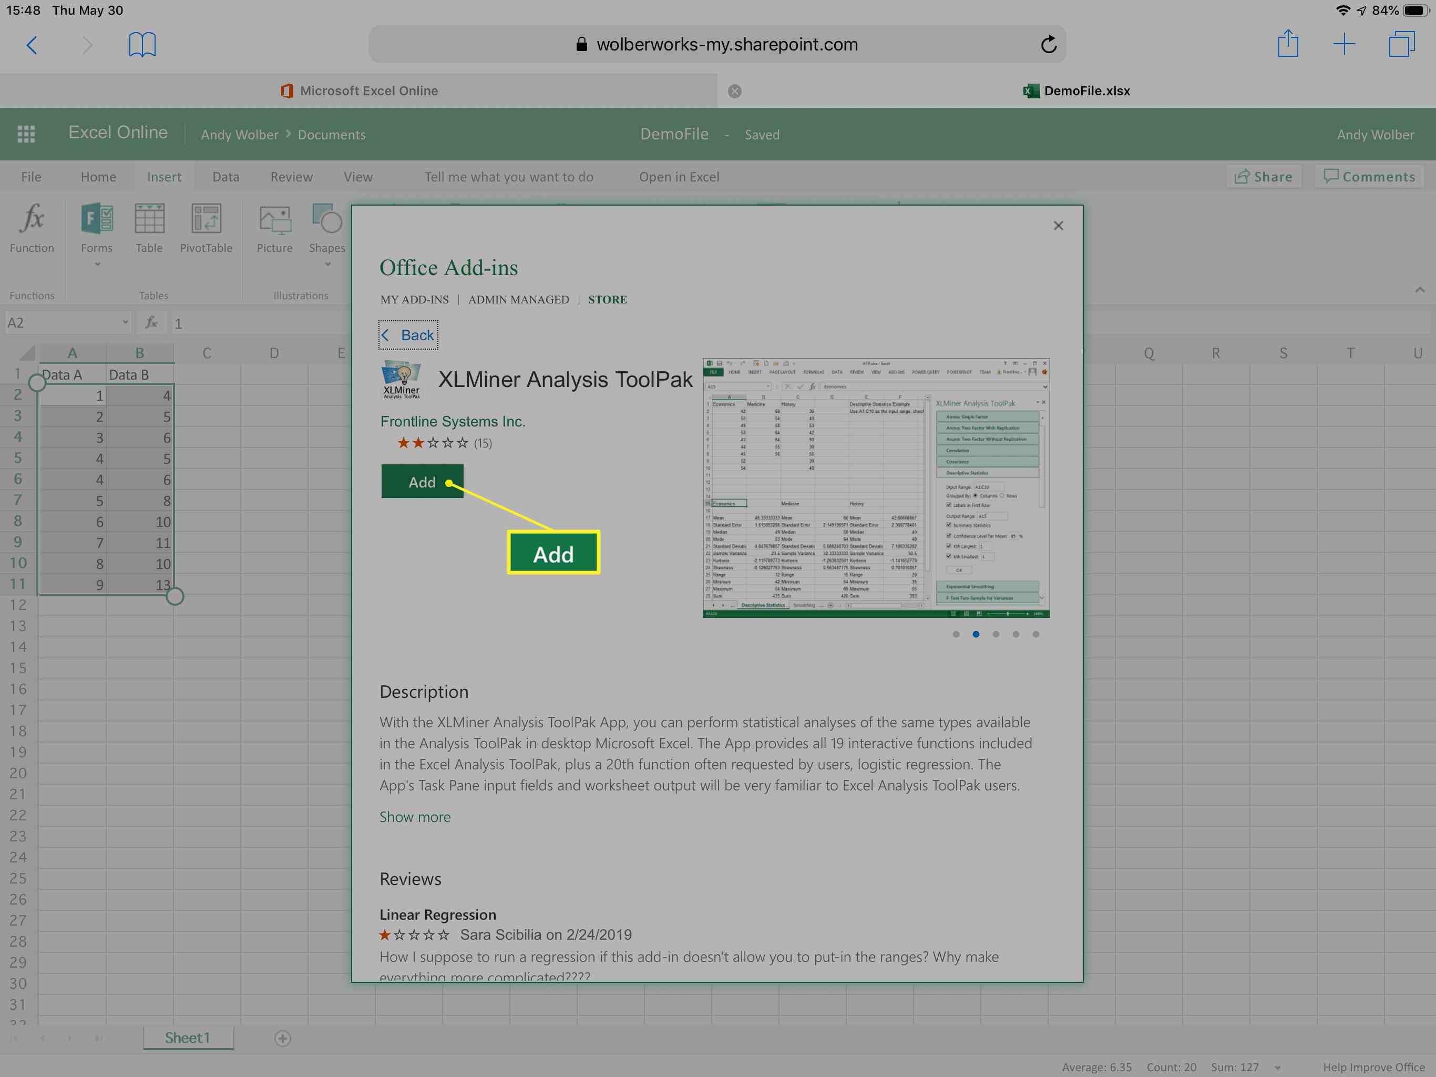Click the XLMiner Analysis ToolPak logo
The width and height of the screenshot is (1436, 1077).
click(401, 379)
